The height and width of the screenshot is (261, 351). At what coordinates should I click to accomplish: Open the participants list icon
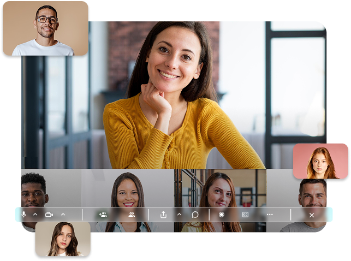click(x=132, y=215)
